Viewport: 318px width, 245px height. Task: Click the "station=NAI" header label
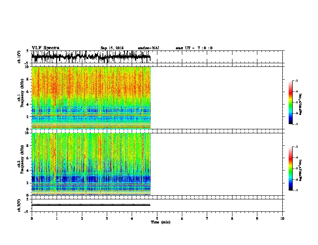tap(149, 48)
